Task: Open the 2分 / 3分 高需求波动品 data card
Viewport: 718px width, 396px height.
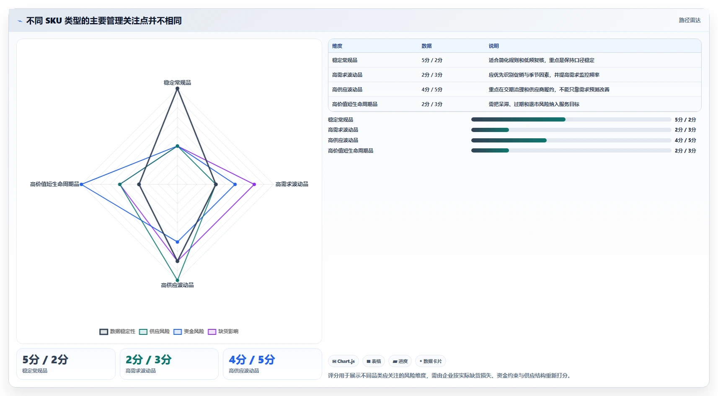Action: click(169, 364)
